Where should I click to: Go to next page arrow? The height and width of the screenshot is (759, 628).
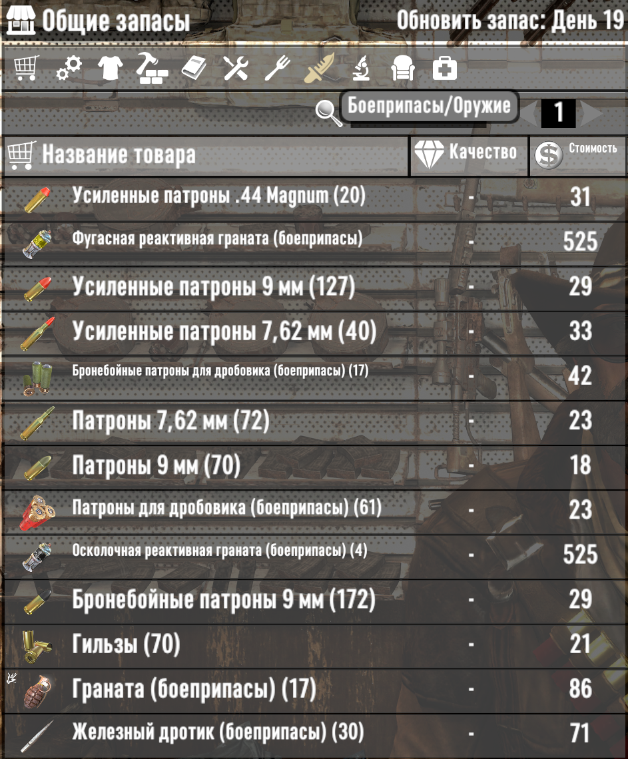tap(591, 113)
